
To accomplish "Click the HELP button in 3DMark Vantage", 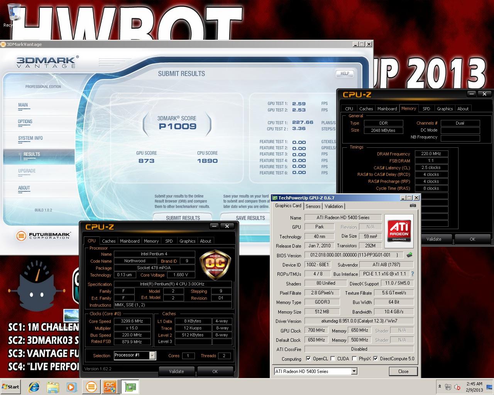I will pyautogui.click(x=345, y=73).
